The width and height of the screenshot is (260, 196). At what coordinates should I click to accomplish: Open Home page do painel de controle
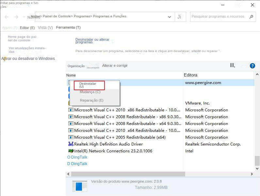coord(23,38)
